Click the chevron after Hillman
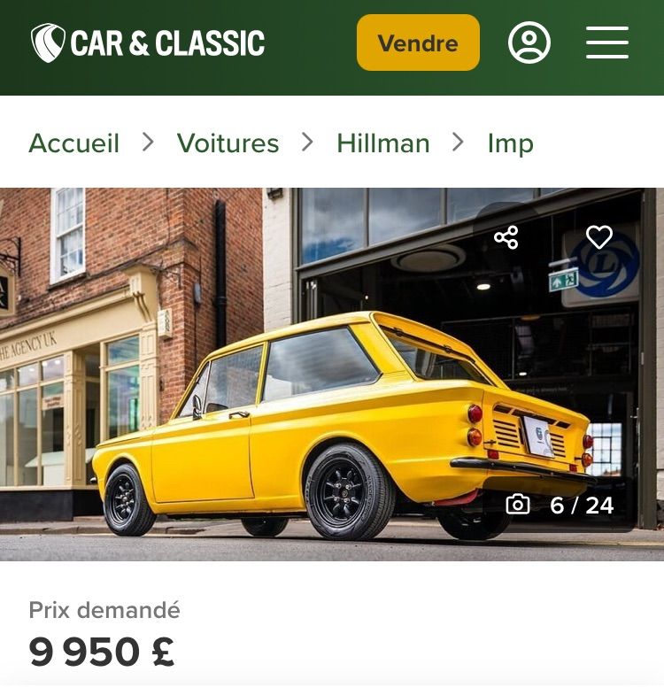This screenshot has width=664, height=695. click(458, 143)
